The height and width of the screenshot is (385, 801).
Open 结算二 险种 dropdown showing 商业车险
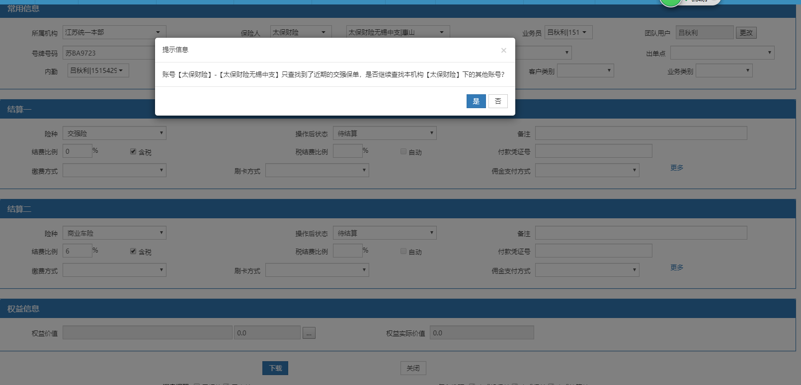[114, 233]
